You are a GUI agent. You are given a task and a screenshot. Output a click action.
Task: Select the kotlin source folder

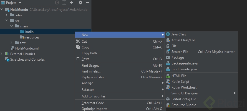(x=46, y=32)
